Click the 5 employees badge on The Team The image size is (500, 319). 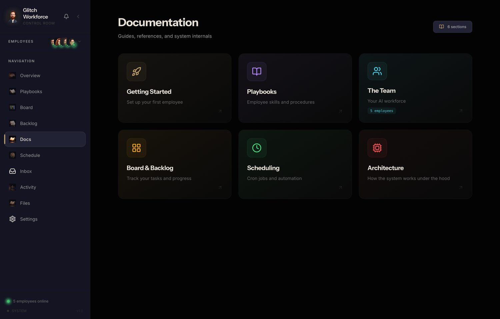[x=382, y=111]
